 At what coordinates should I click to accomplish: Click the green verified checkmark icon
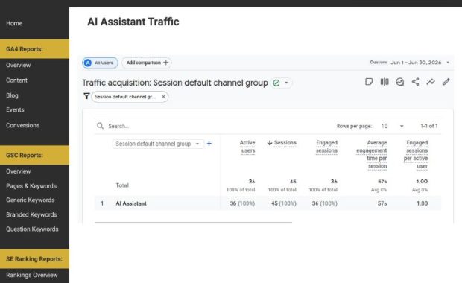coord(276,83)
